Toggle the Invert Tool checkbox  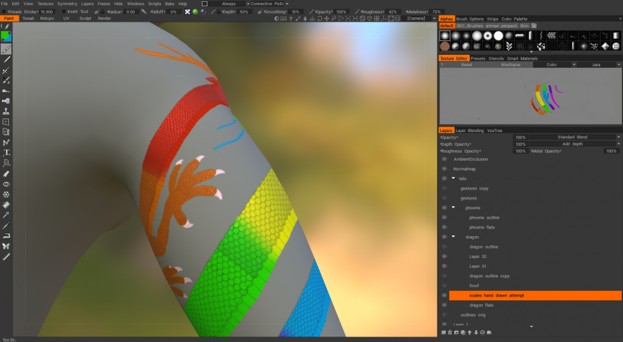(x=64, y=11)
